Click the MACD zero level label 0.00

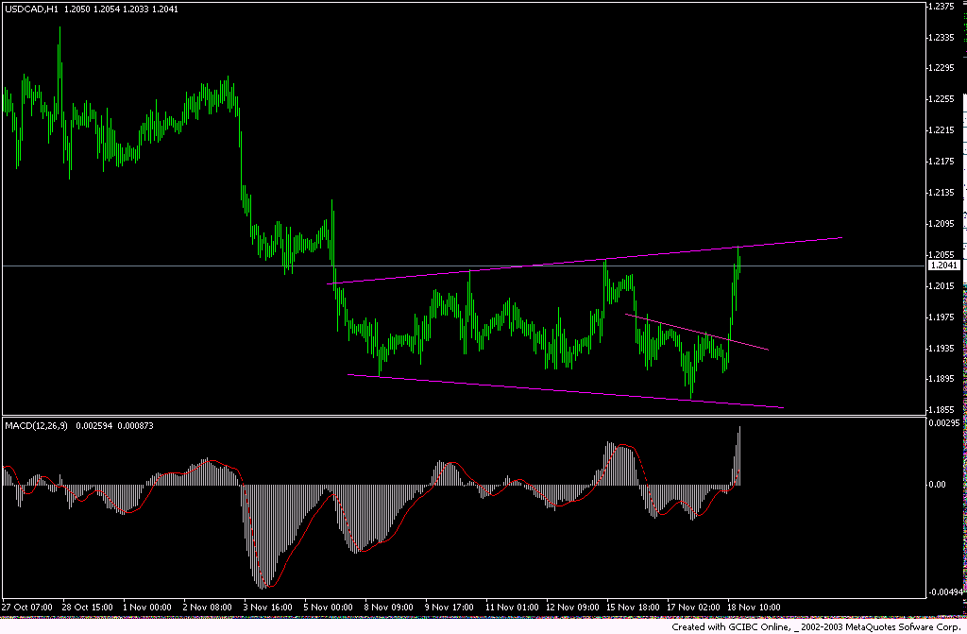937,485
